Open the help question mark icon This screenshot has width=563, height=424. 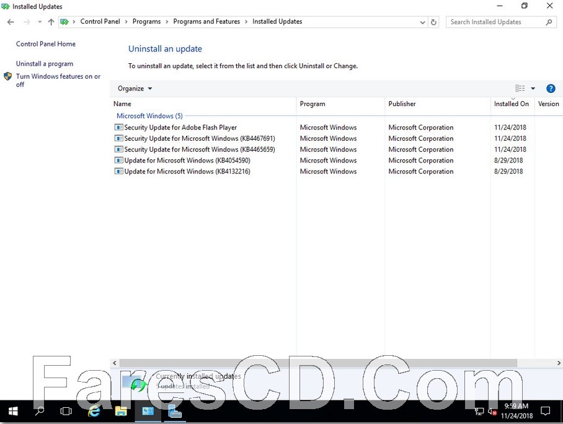point(551,88)
